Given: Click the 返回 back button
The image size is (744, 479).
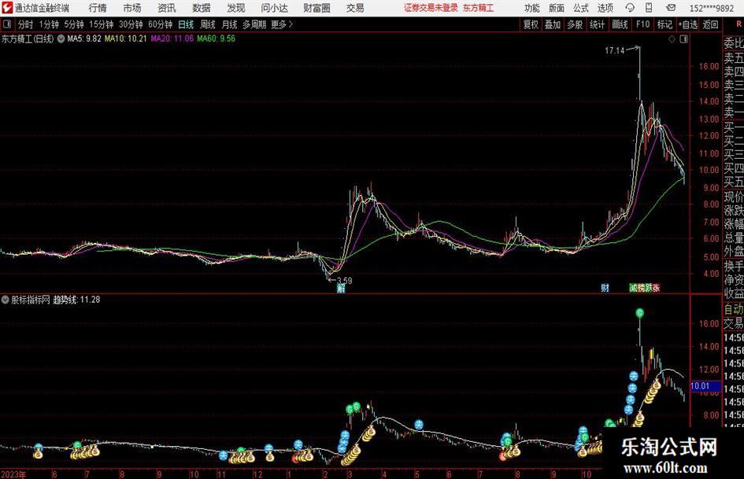Looking at the screenshot, I should (x=710, y=24).
